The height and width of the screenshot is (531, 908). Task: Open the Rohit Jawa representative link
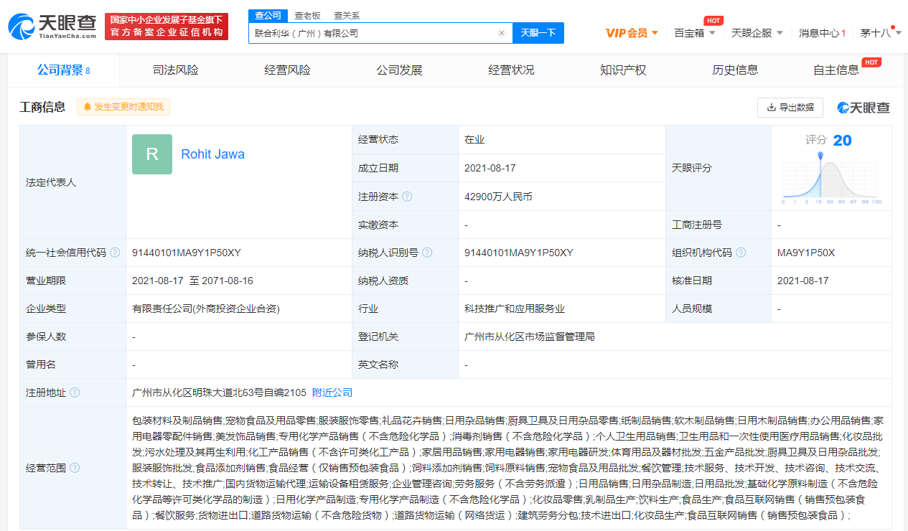click(x=212, y=154)
